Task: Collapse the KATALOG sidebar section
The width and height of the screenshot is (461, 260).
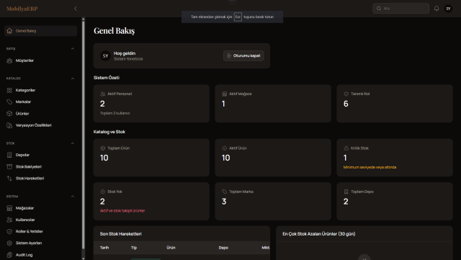Action: point(72,79)
